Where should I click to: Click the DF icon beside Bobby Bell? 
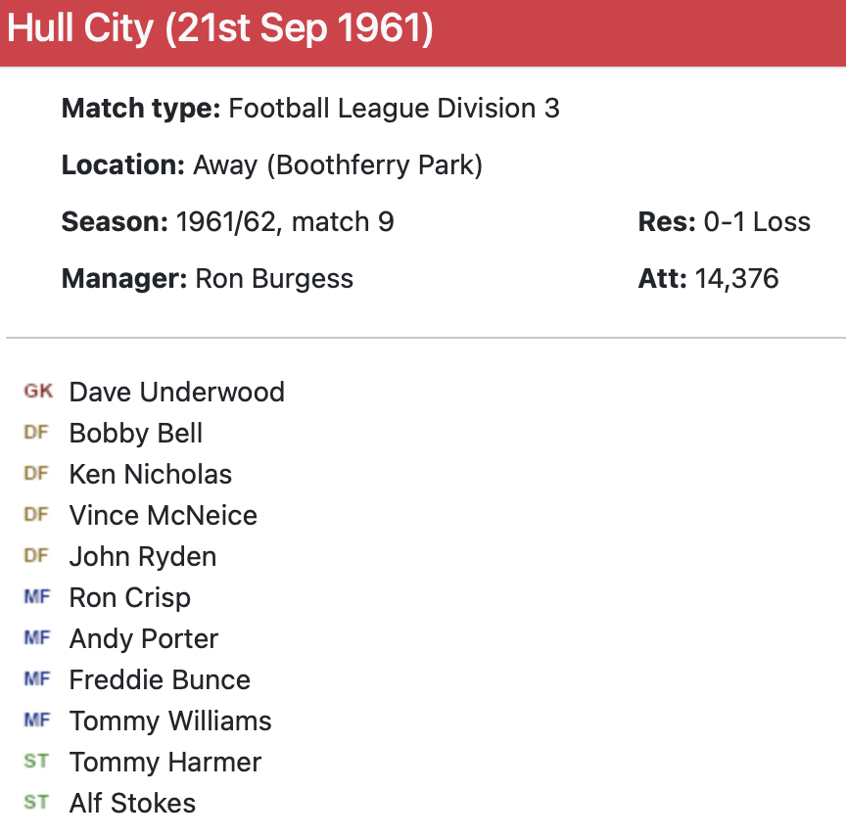click(36, 433)
